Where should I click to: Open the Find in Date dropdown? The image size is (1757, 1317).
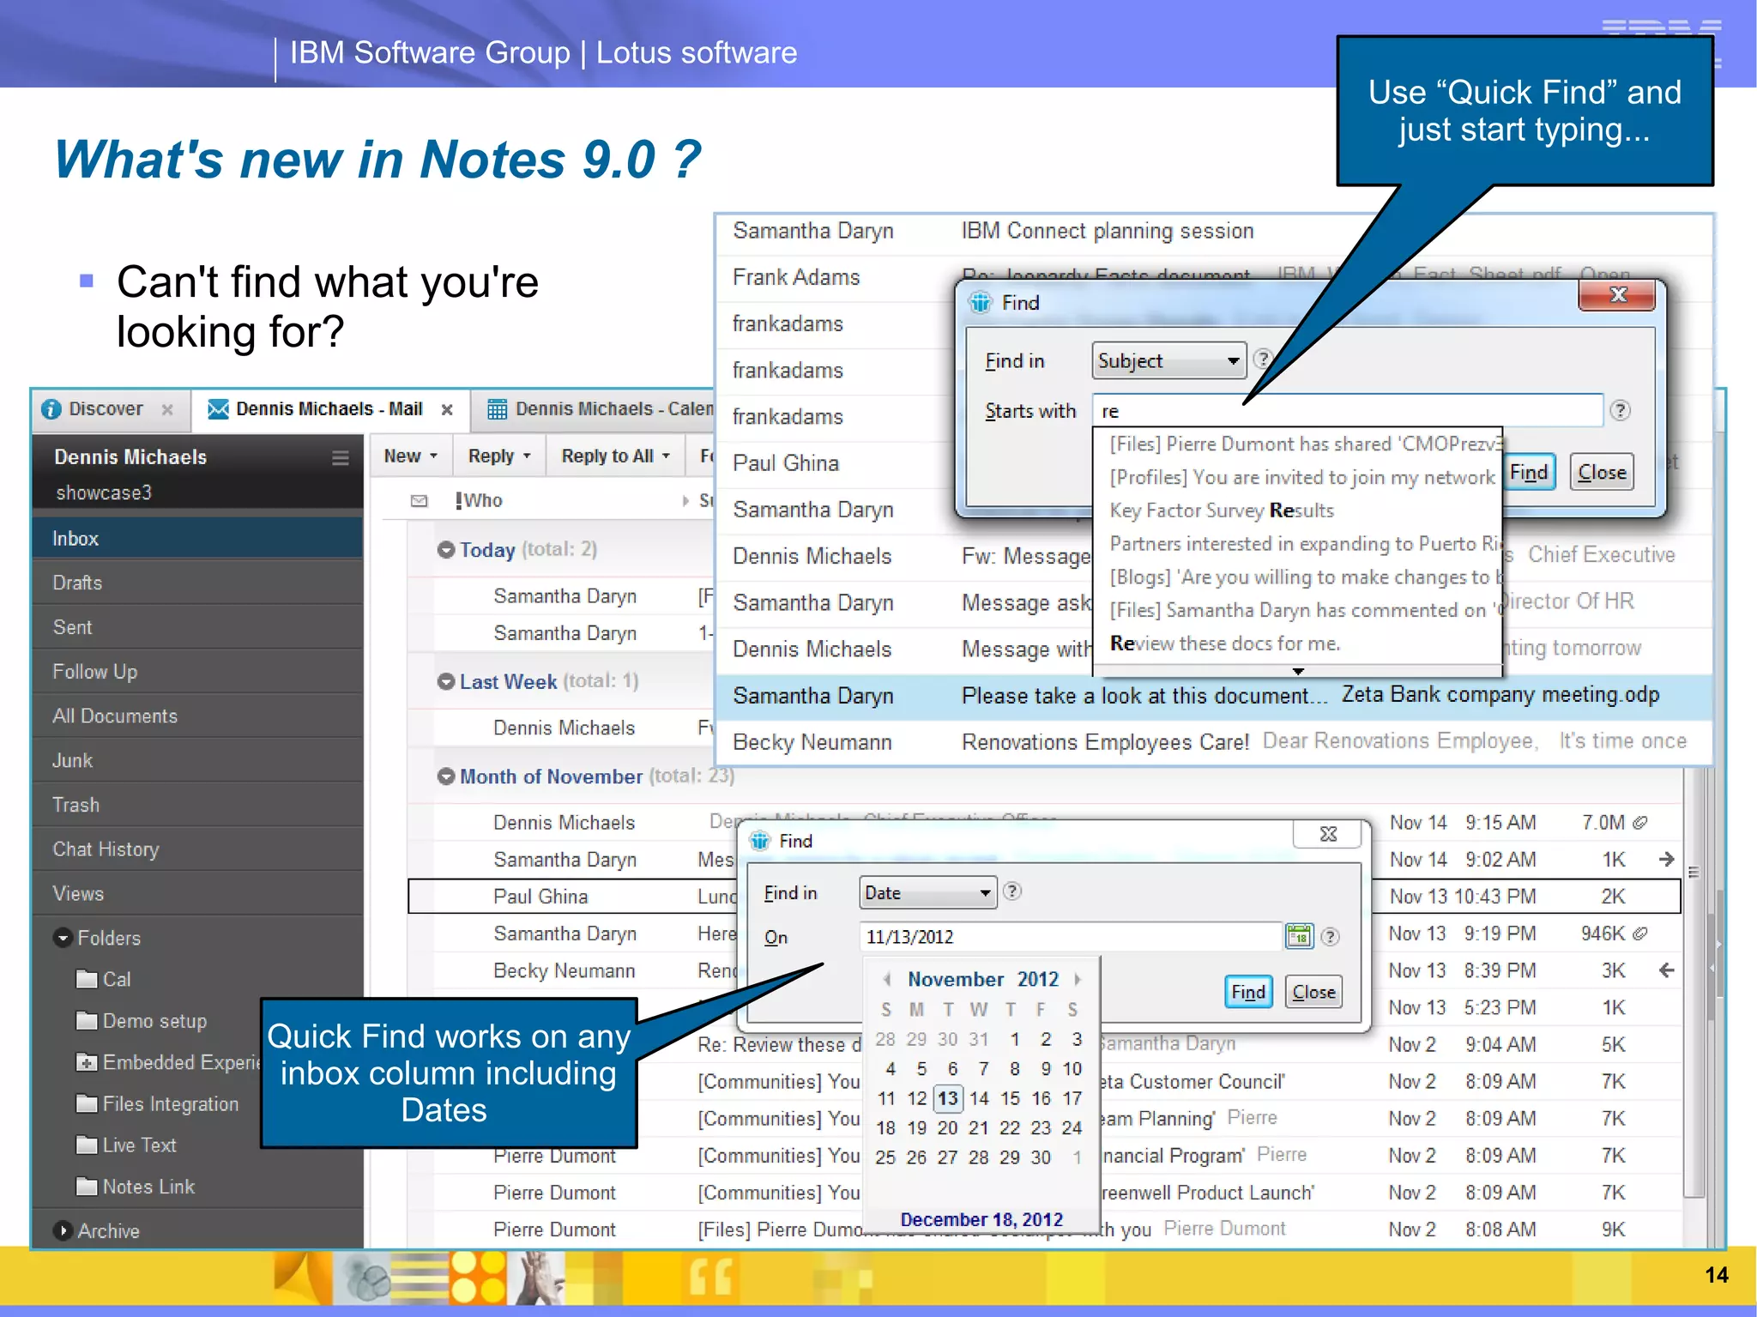coord(927,892)
